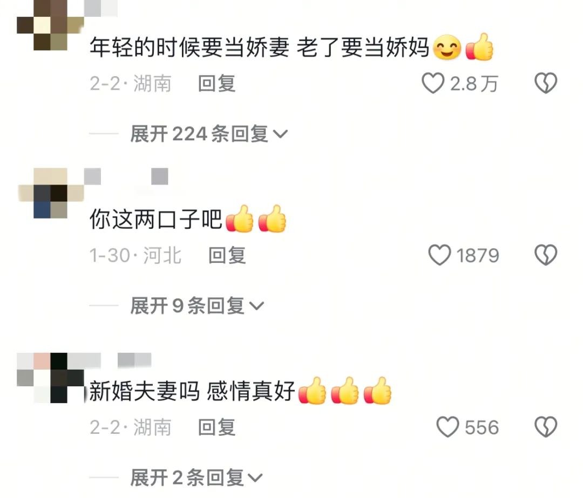Dislike the 新婚夫妻吗 comment
Viewport: 583px width, 498px height.
pos(545,427)
